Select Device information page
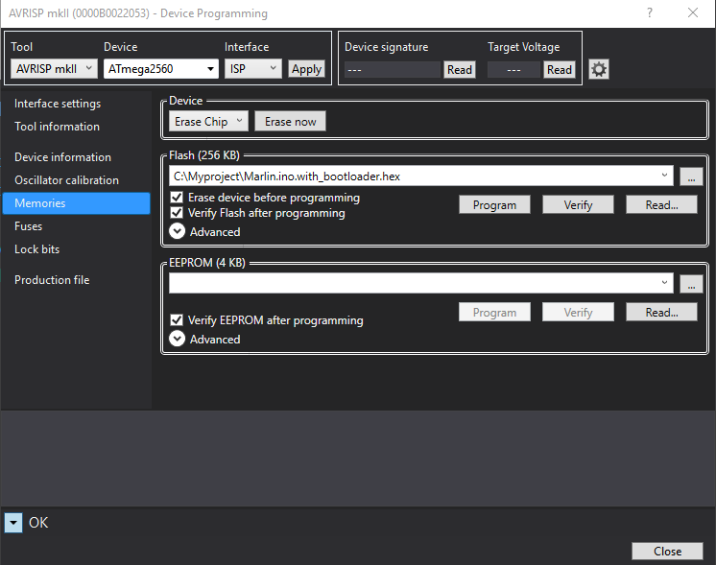The height and width of the screenshot is (565, 716). pyautogui.click(x=63, y=157)
